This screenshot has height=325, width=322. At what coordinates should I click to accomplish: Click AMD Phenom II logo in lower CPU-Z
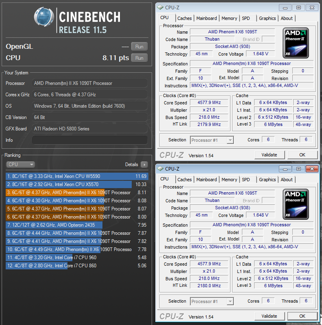pyautogui.click(x=296, y=204)
